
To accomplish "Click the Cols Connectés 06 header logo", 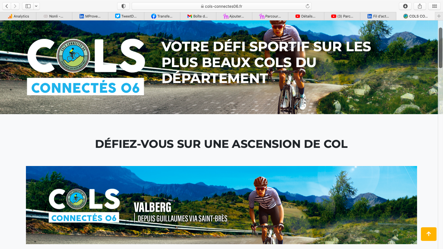I will coord(86,67).
